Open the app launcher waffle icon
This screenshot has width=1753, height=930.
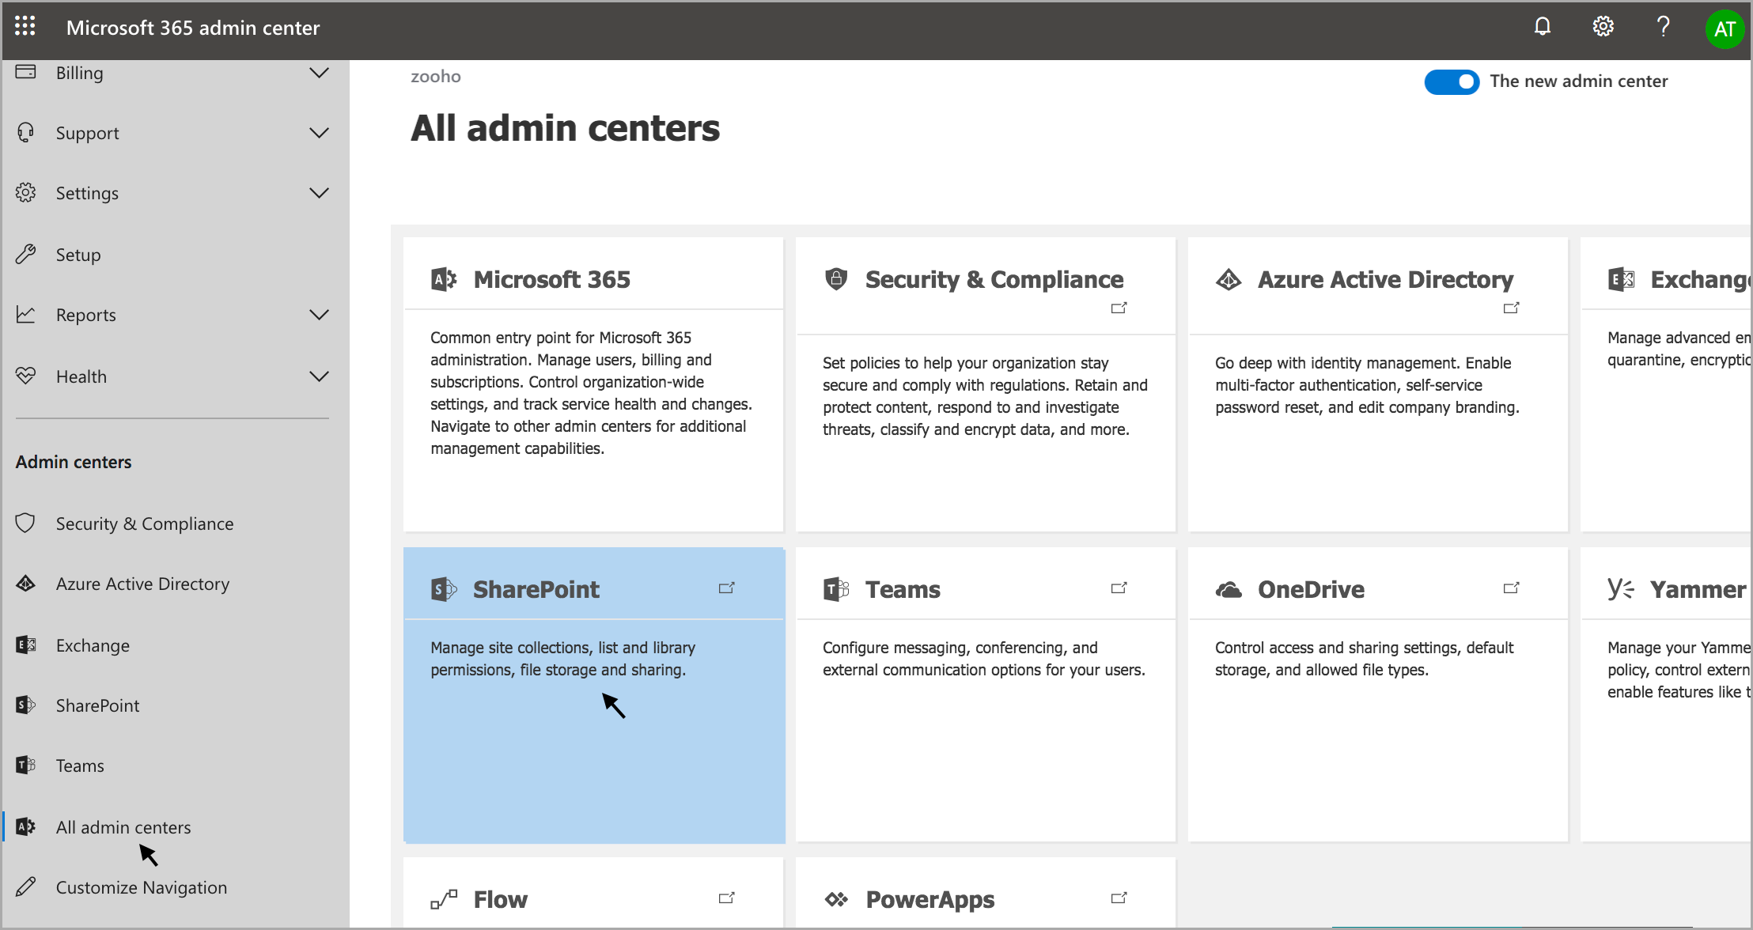[25, 27]
